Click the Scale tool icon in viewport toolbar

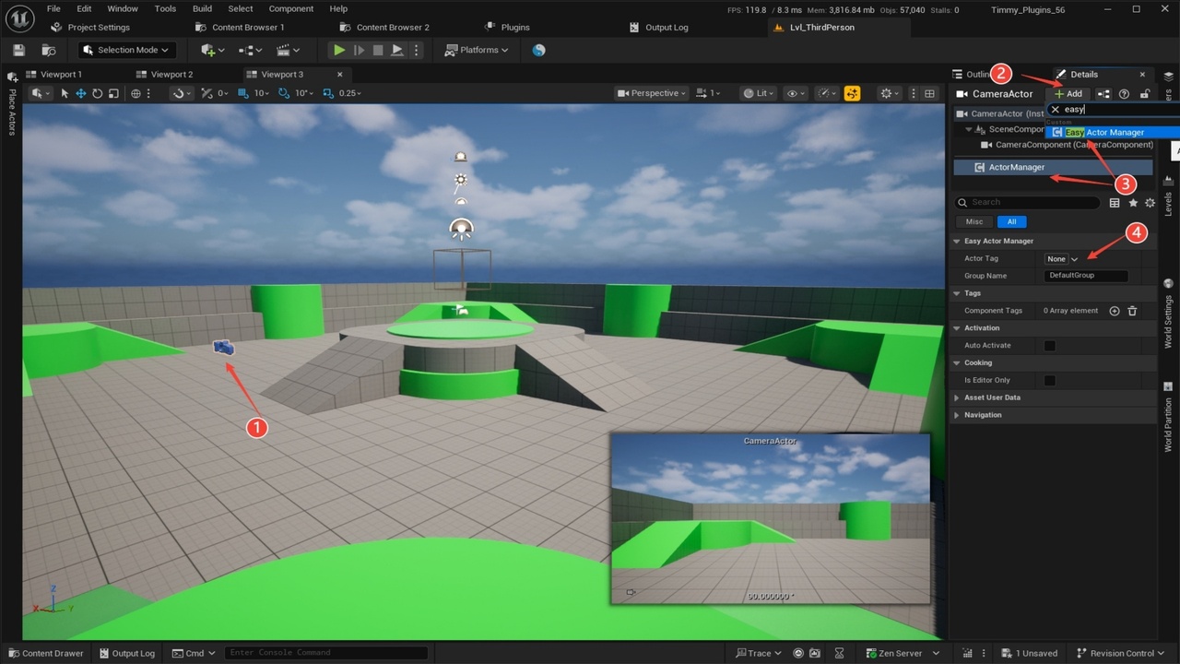point(113,93)
